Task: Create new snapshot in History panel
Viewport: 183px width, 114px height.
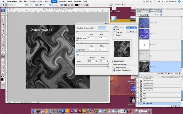Action: click(x=176, y=106)
